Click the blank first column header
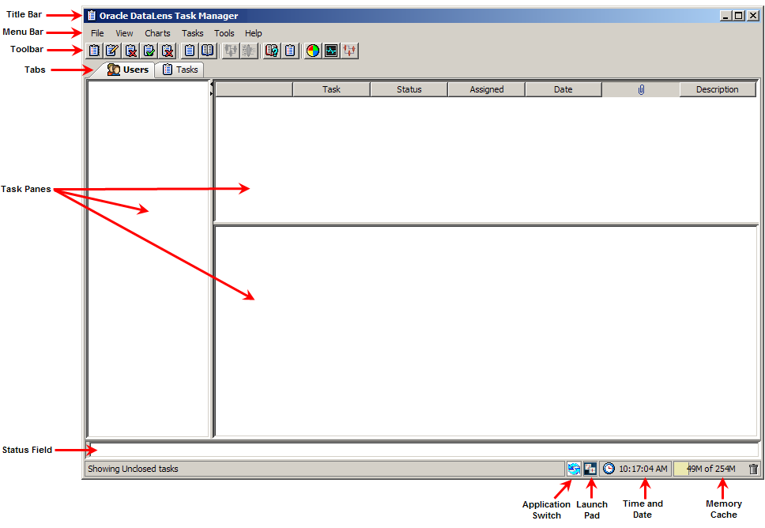The image size is (765, 528). [x=254, y=89]
